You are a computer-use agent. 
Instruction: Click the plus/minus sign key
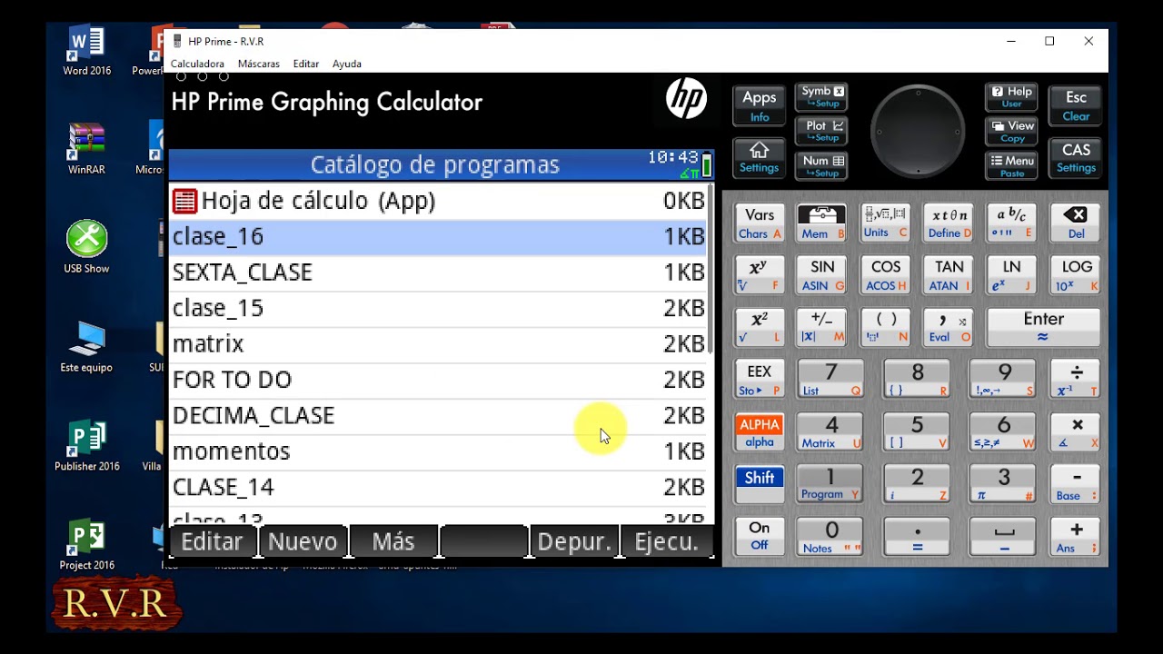(822, 328)
